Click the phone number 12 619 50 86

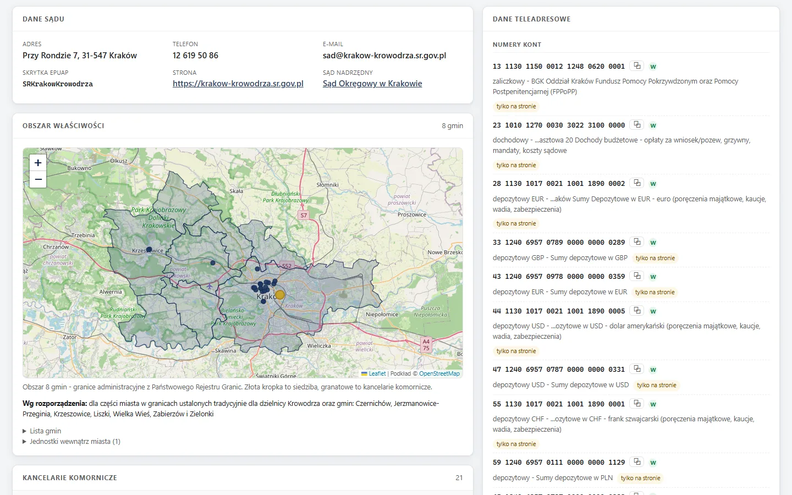pos(195,56)
